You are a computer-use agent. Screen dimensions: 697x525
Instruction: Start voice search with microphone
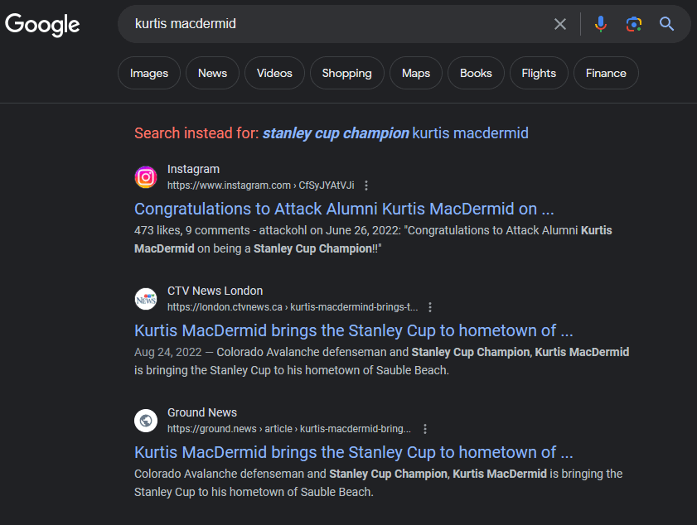pyautogui.click(x=601, y=24)
